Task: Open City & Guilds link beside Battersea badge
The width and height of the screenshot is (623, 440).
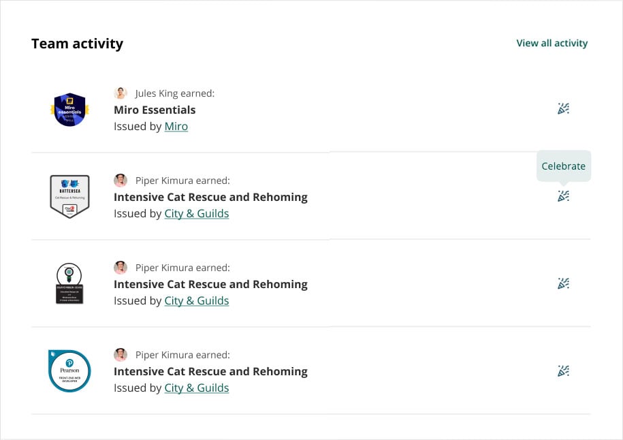Action: tap(197, 213)
